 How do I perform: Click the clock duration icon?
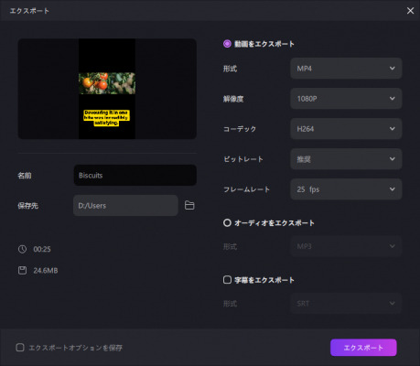coord(22,249)
